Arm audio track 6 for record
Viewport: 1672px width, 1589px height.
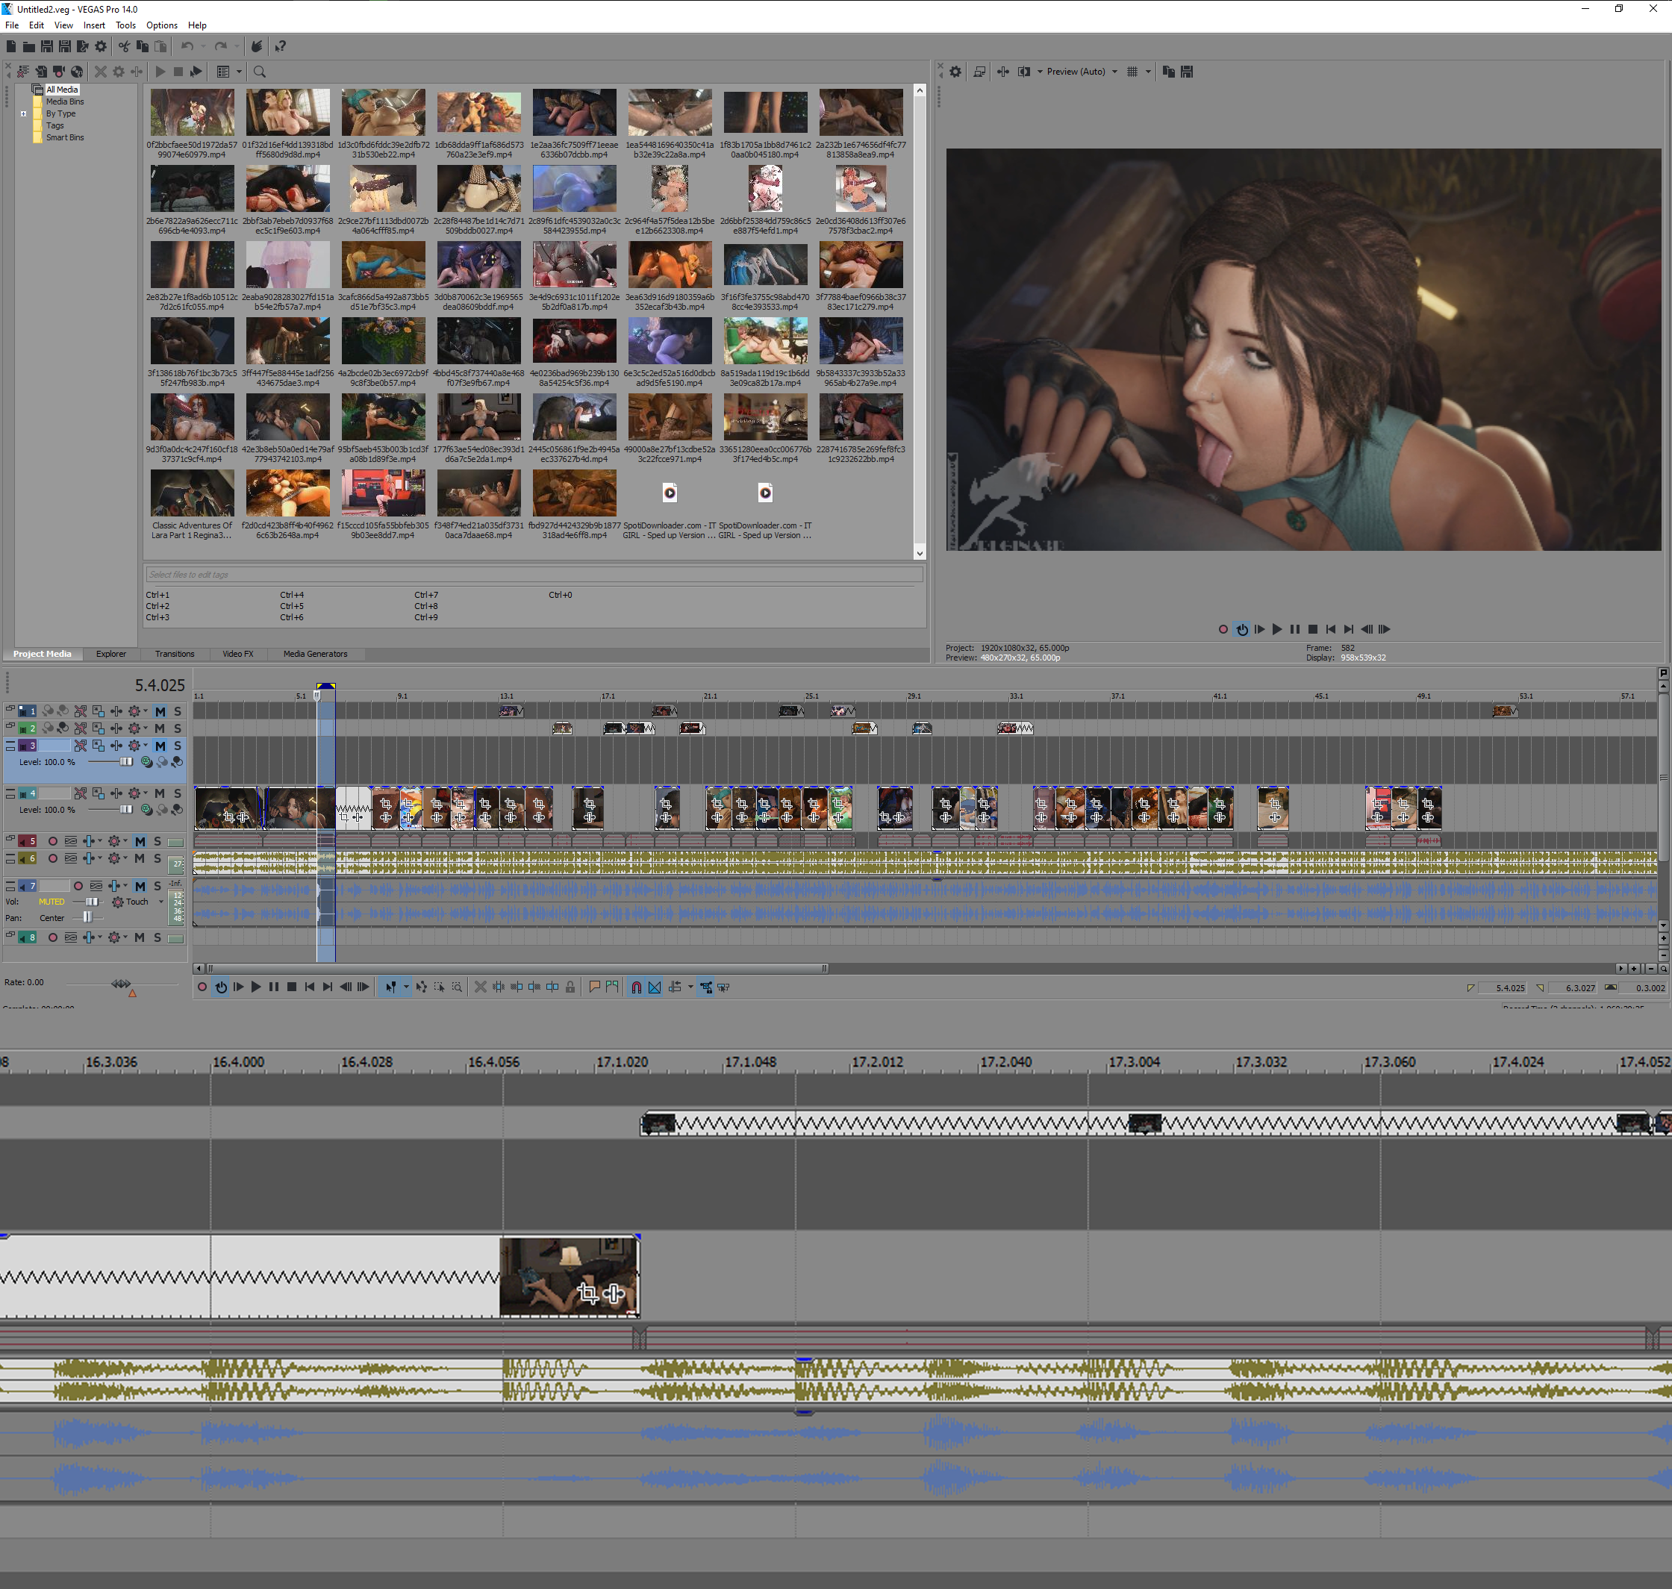point(52,859)
